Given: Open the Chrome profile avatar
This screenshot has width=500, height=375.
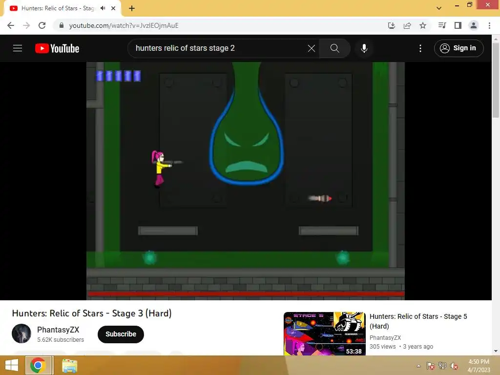Looking at the screenshot, I should pos(474,25).
